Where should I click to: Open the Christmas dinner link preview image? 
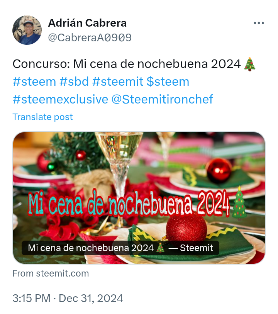coord(139,198)
